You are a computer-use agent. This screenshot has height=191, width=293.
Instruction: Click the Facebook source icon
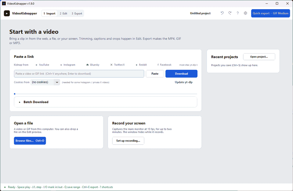(158, 65)
